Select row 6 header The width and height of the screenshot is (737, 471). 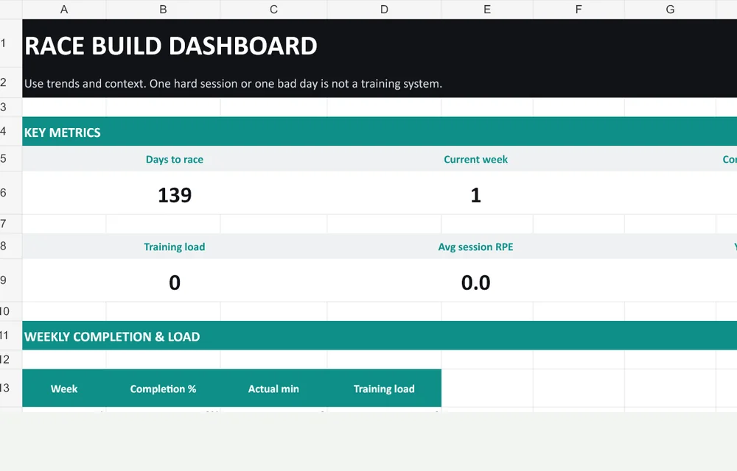point(11,193)
